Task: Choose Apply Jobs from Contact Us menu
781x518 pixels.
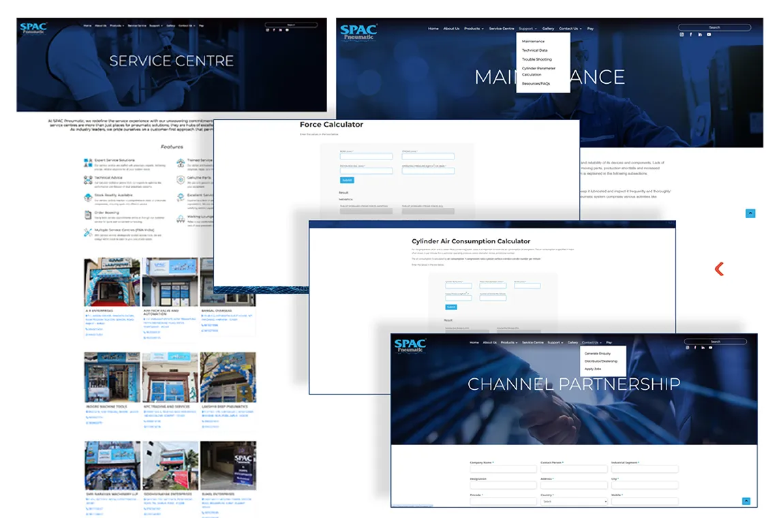Action: pyautogui.click(x=593, y=369)
